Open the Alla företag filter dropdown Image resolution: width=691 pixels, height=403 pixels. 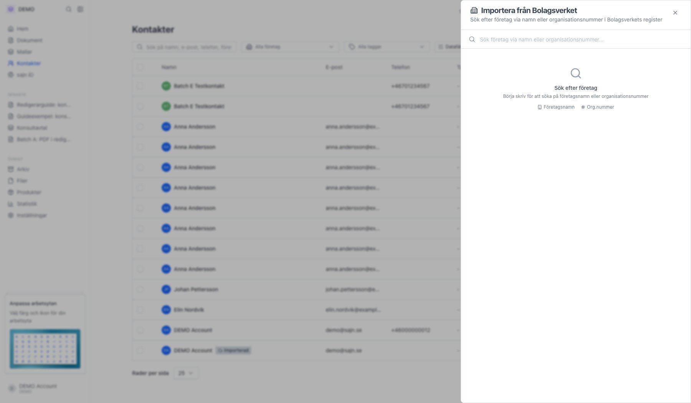point(290,47)
